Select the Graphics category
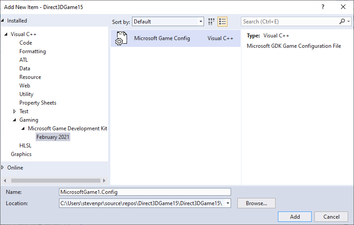 coord(21,154)
